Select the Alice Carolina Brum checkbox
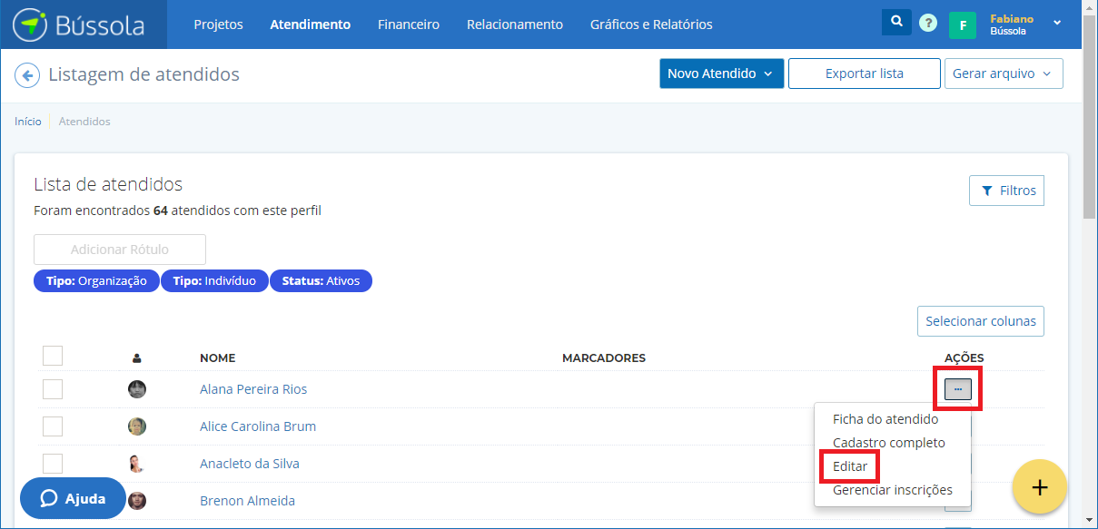This screenshot has width=1098, height=529. (x=53, y=426)
